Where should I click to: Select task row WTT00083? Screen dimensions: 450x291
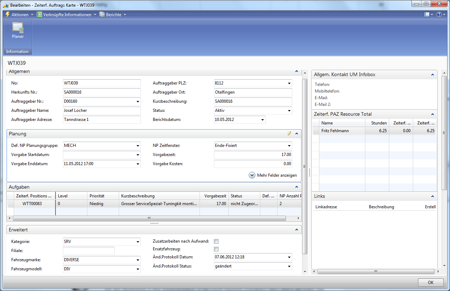tap(154, 204)
